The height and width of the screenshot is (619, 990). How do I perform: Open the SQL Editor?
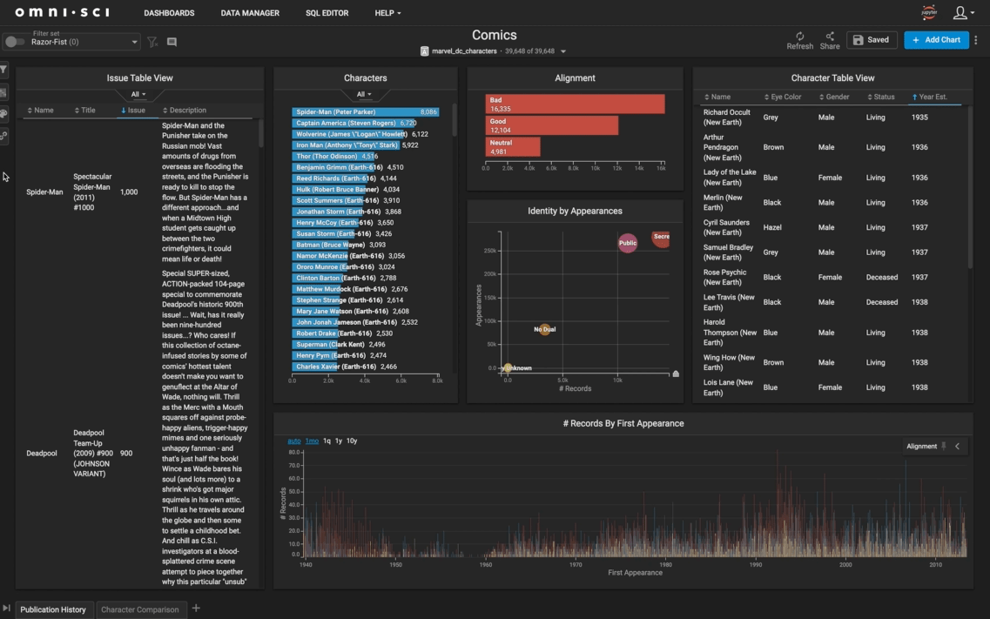327,12
